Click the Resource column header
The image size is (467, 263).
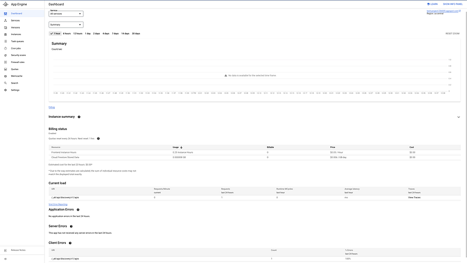(55, 148)
